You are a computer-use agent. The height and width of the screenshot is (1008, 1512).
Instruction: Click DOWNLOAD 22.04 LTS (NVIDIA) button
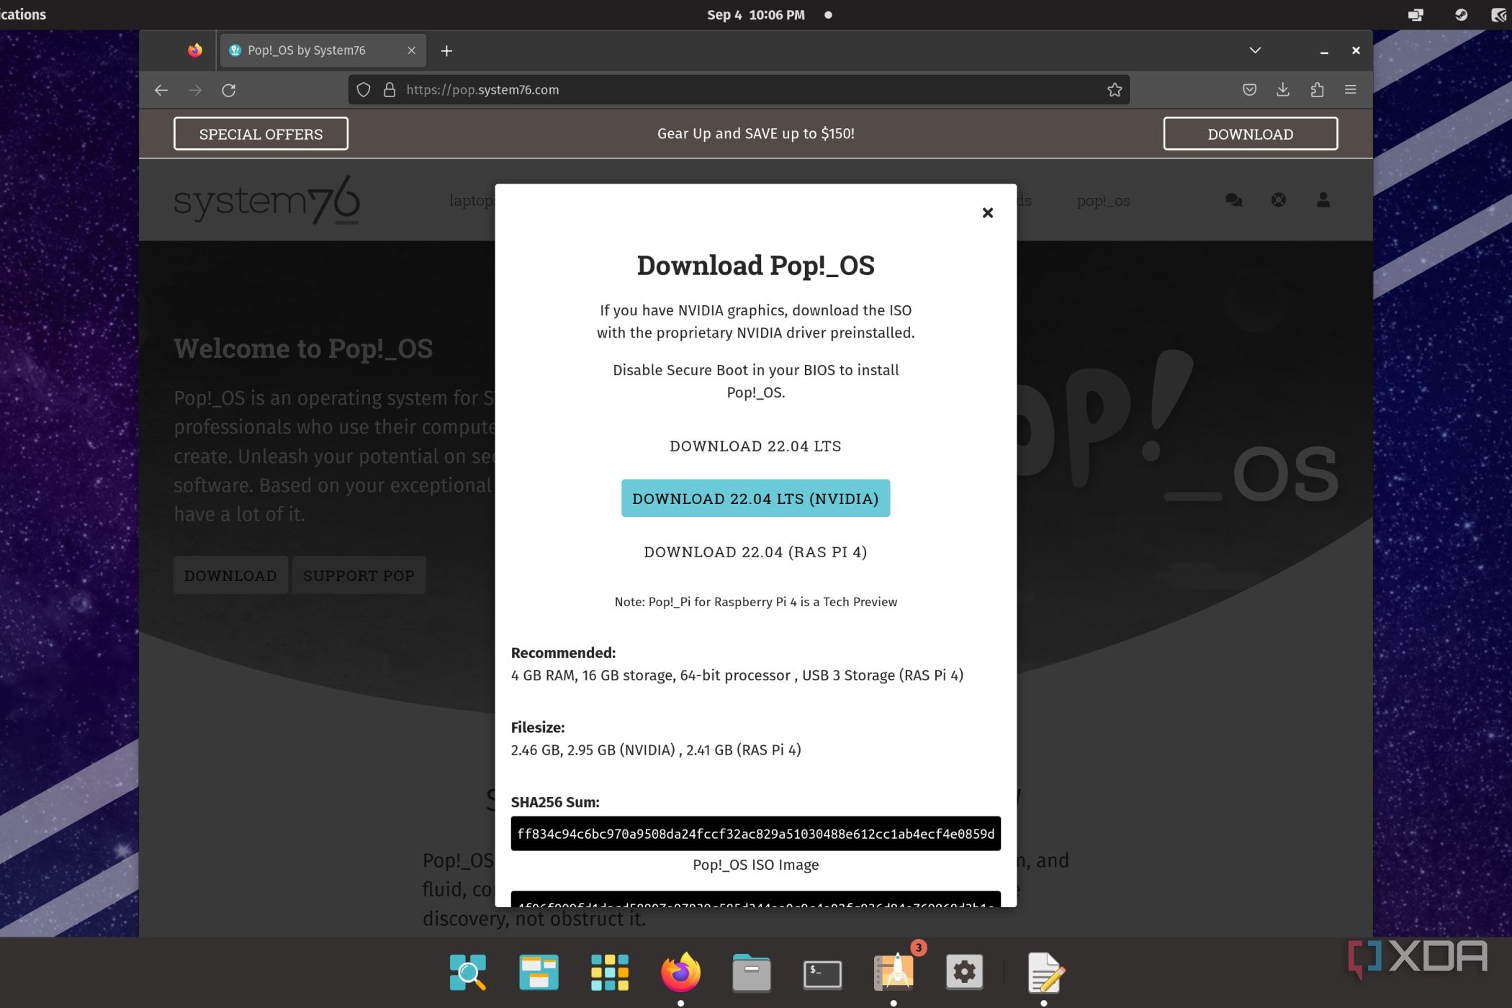click(x=755, y=498)
